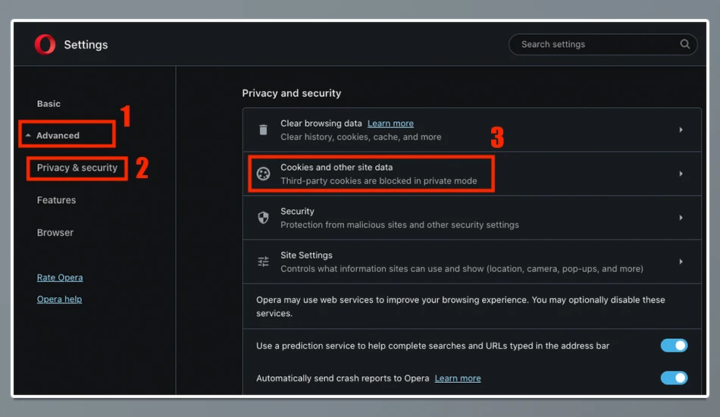Click the Search settings field
The width and height of the screenshot is (720, 417).
point(603,45)
